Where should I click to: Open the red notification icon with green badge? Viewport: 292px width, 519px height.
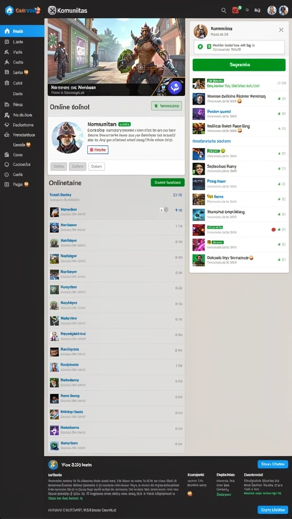point(236,10)
